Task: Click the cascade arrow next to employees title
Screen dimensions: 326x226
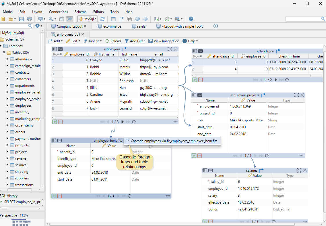Action: click(x=125, y=49)
